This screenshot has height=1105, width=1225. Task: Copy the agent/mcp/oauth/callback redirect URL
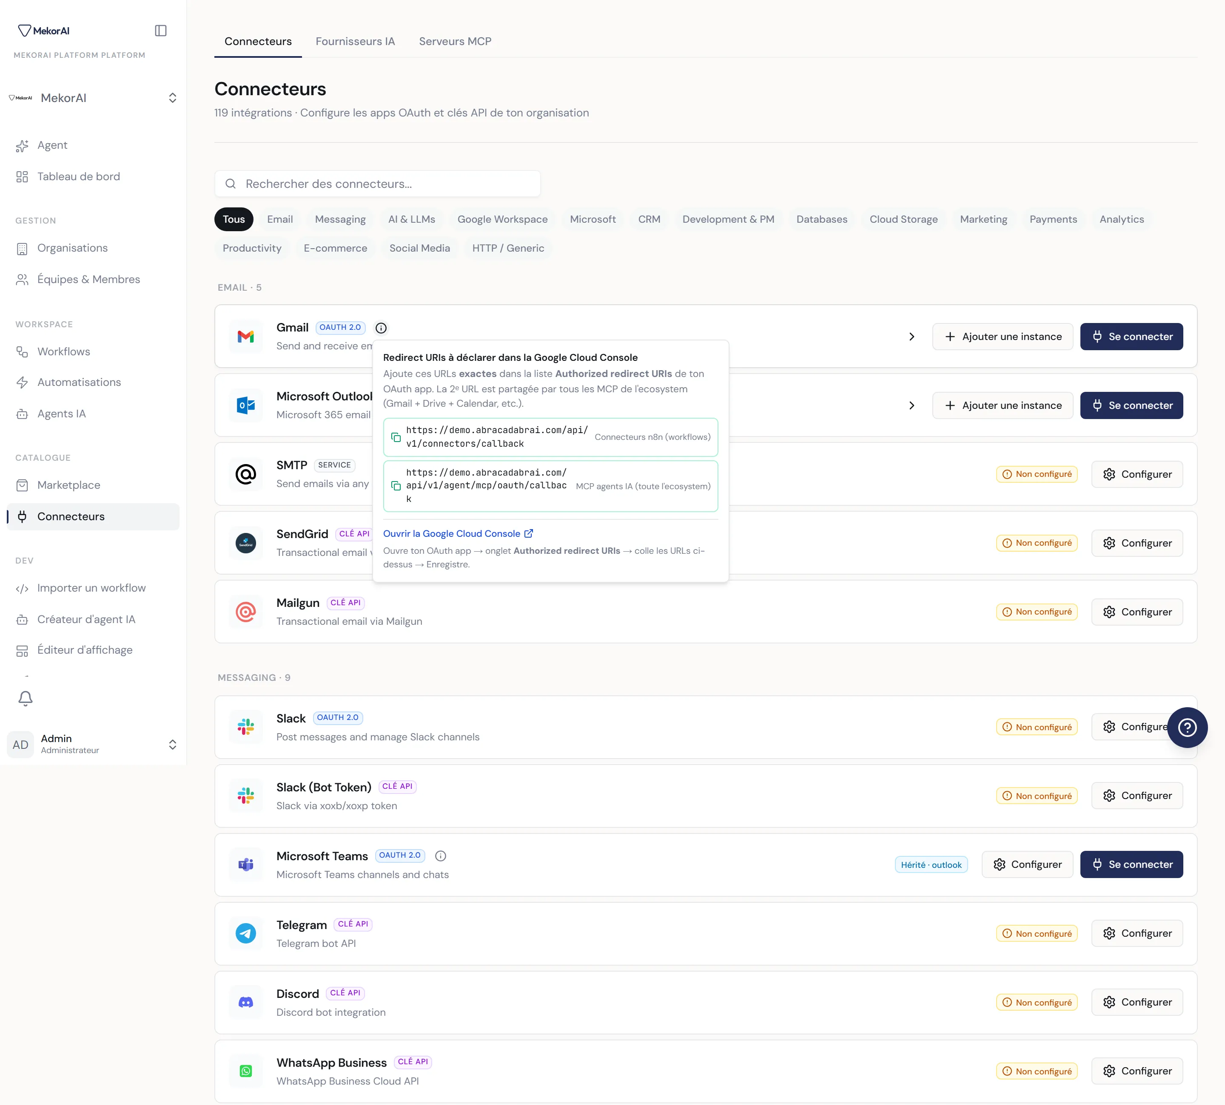tap(396, 486)
